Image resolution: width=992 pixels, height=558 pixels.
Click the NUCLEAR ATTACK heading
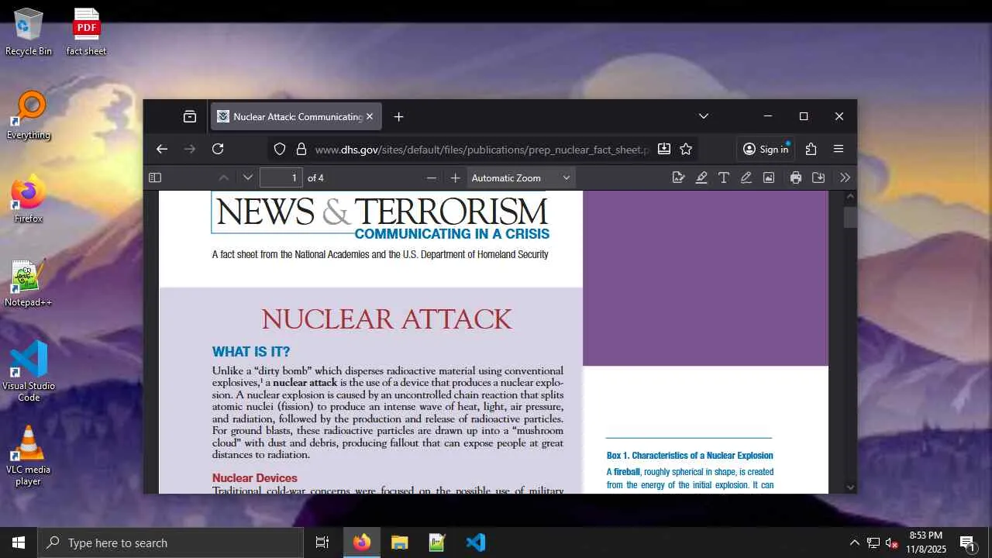point(387,319)
